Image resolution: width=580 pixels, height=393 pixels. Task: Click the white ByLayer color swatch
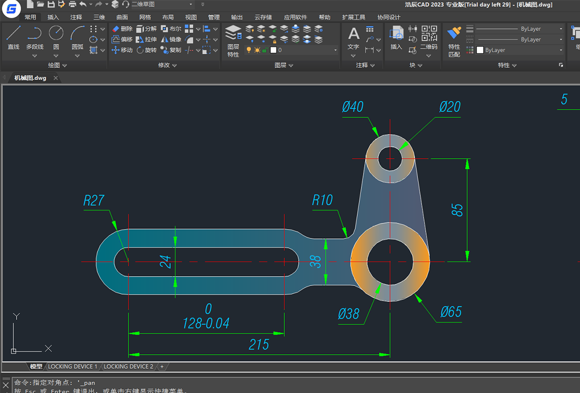click(x=480, y=50)
